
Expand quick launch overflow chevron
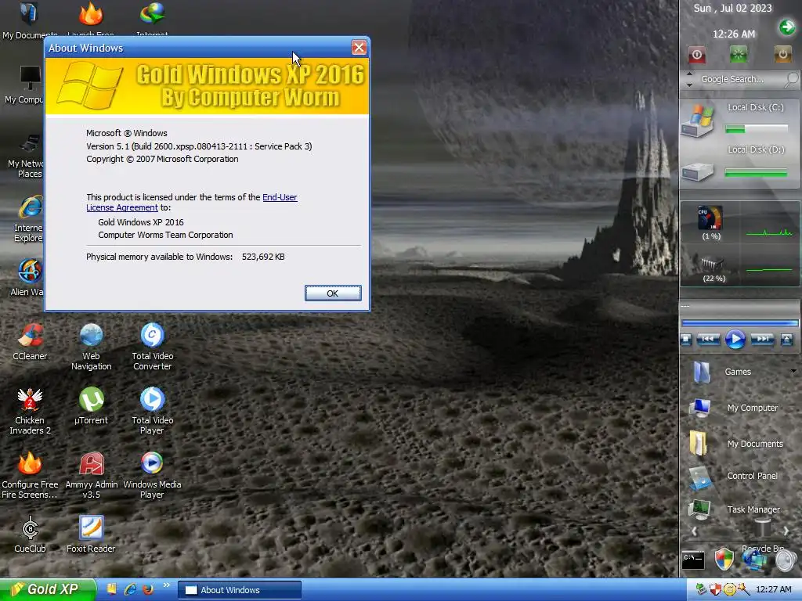(x=166, y=585)
